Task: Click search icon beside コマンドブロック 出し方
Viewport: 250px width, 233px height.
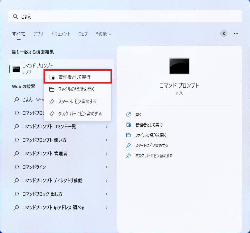Action: click(x=16, y=194)
